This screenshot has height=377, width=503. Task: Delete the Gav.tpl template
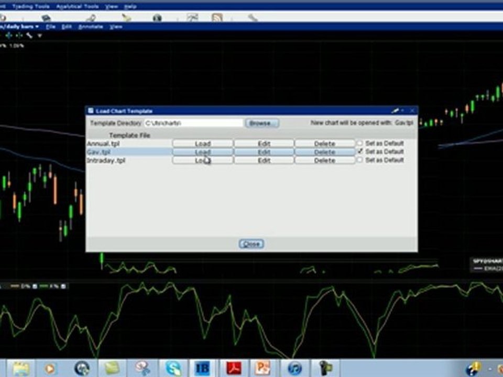pyautogui.click(x=325, y=152)
